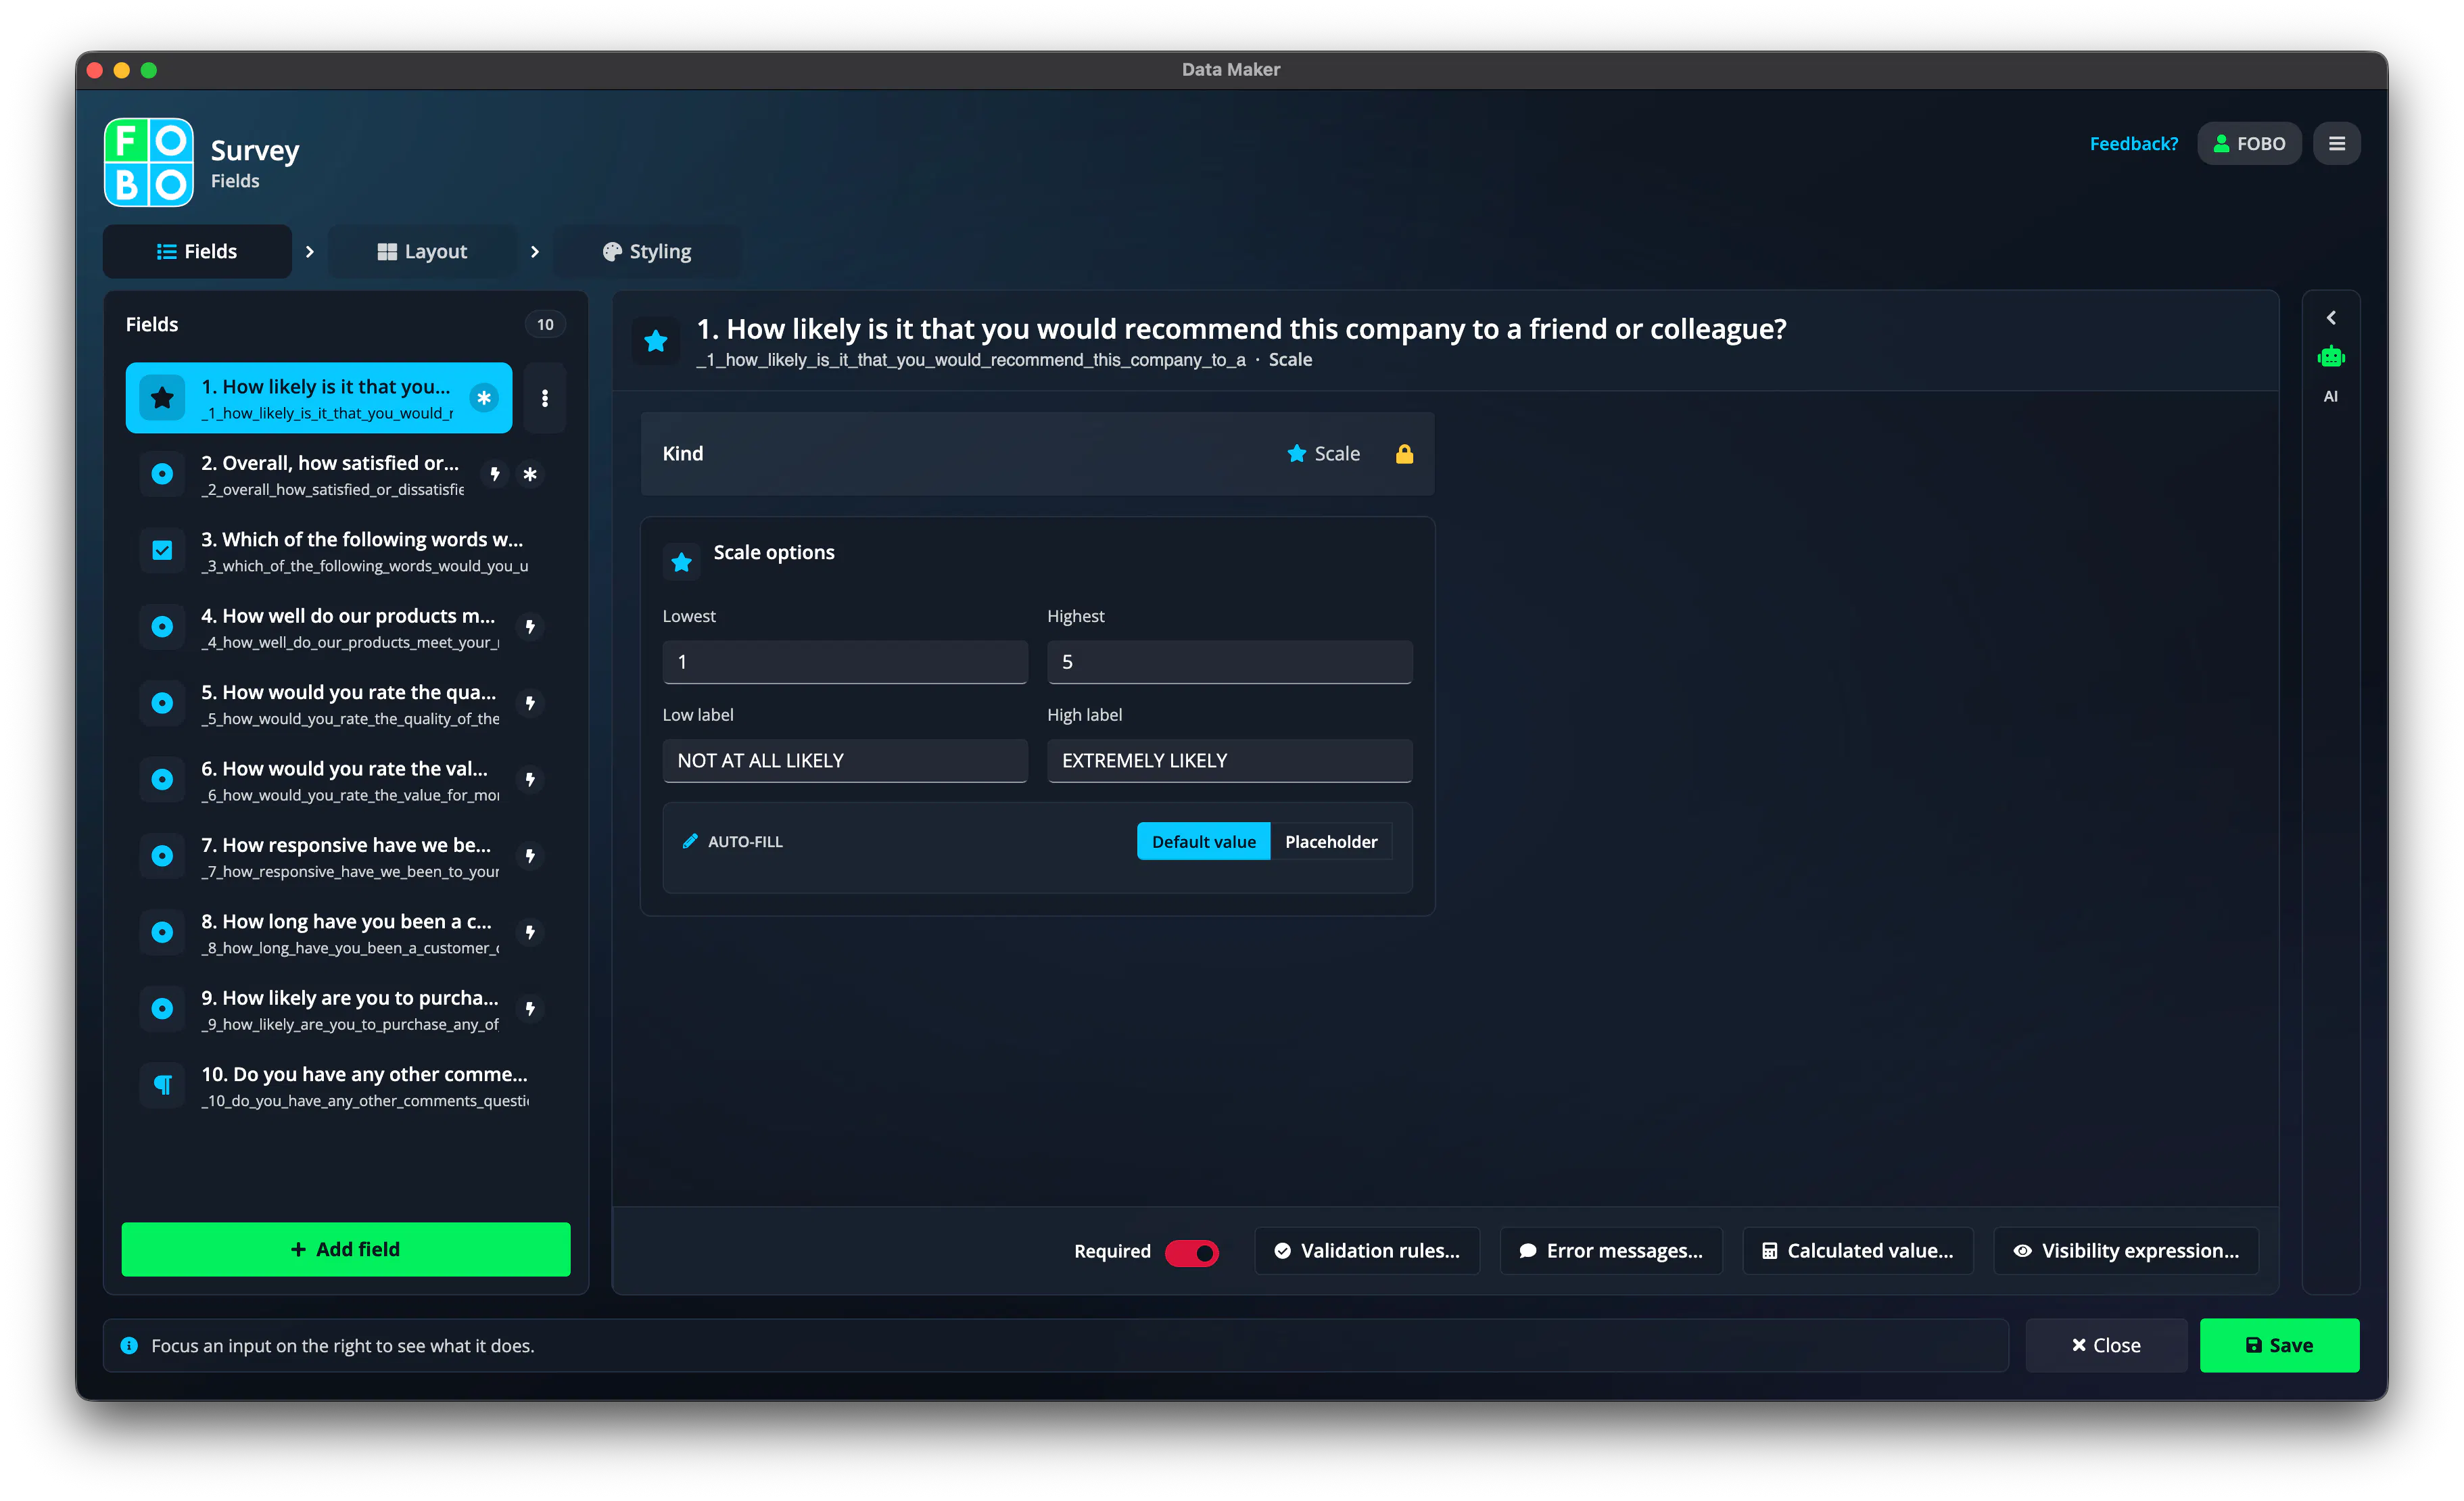
Task: Click the checkbox icon of field 3
Action: [162, 550]
